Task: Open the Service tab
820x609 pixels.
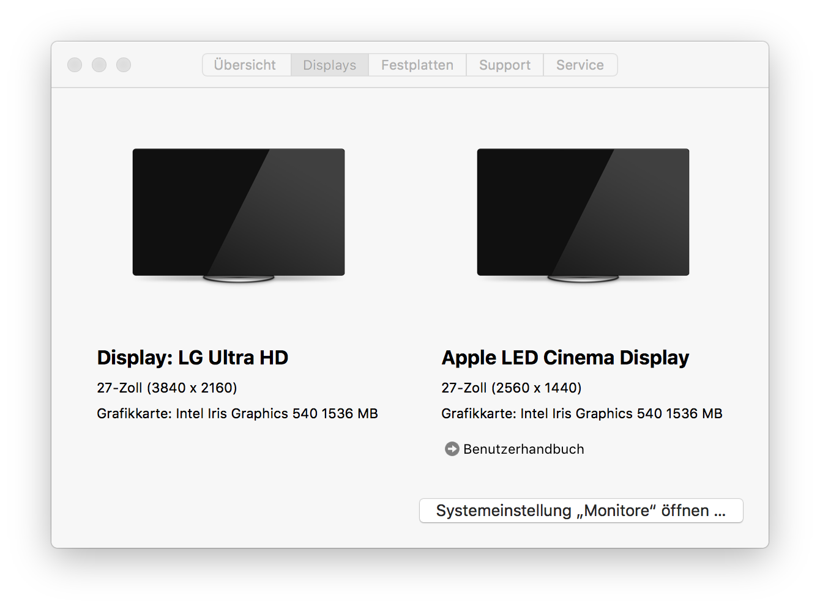Action: click(580, 65)
